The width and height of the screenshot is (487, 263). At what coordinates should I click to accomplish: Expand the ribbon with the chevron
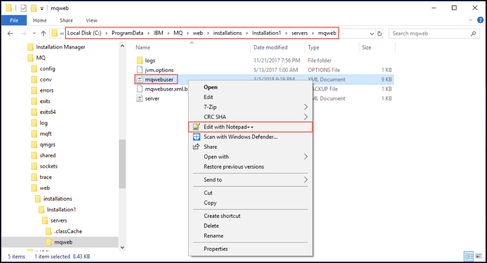[x=470, y=20]
